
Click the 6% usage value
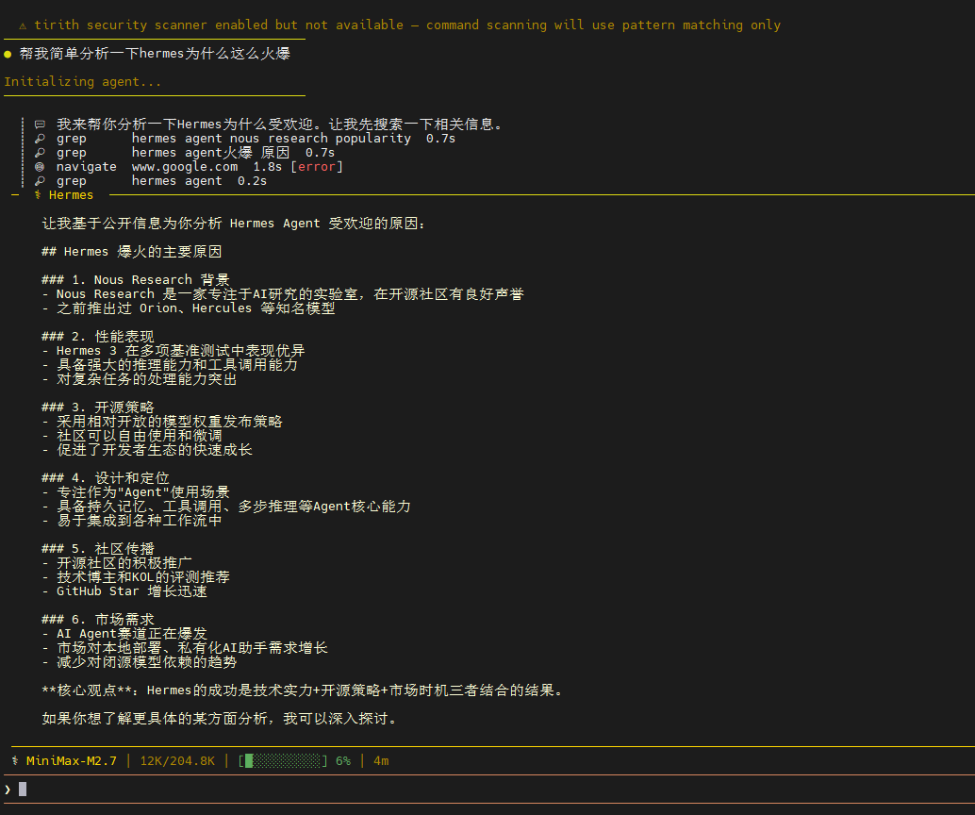point(343,761)
